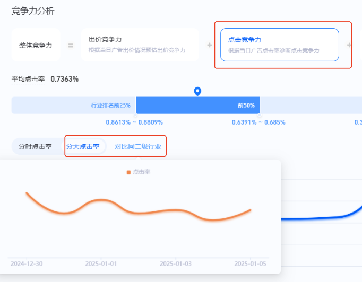This screenshot has width=362, height=282.
Task: Open the 整体竞争力 card
Action: coord(36,45)
